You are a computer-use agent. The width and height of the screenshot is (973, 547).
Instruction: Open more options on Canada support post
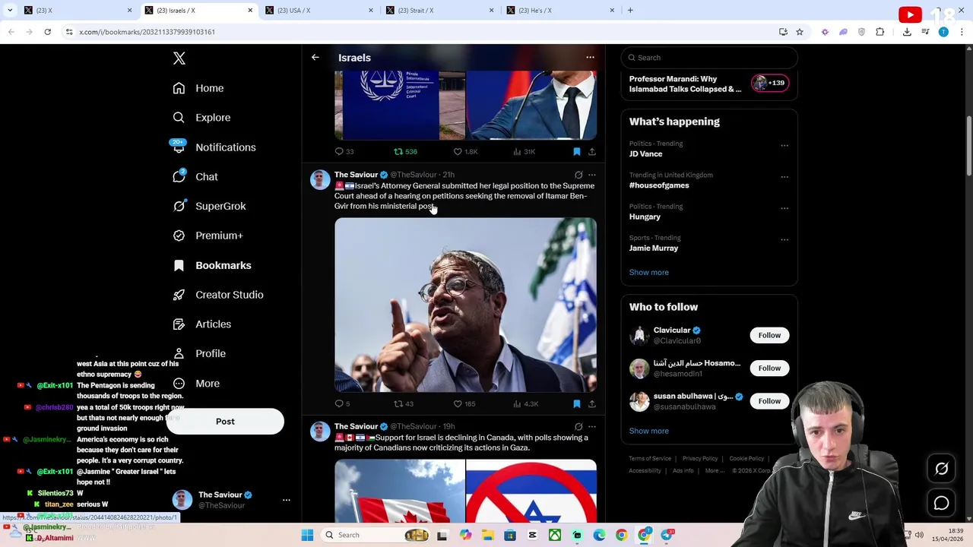click(x=592, y=427)
